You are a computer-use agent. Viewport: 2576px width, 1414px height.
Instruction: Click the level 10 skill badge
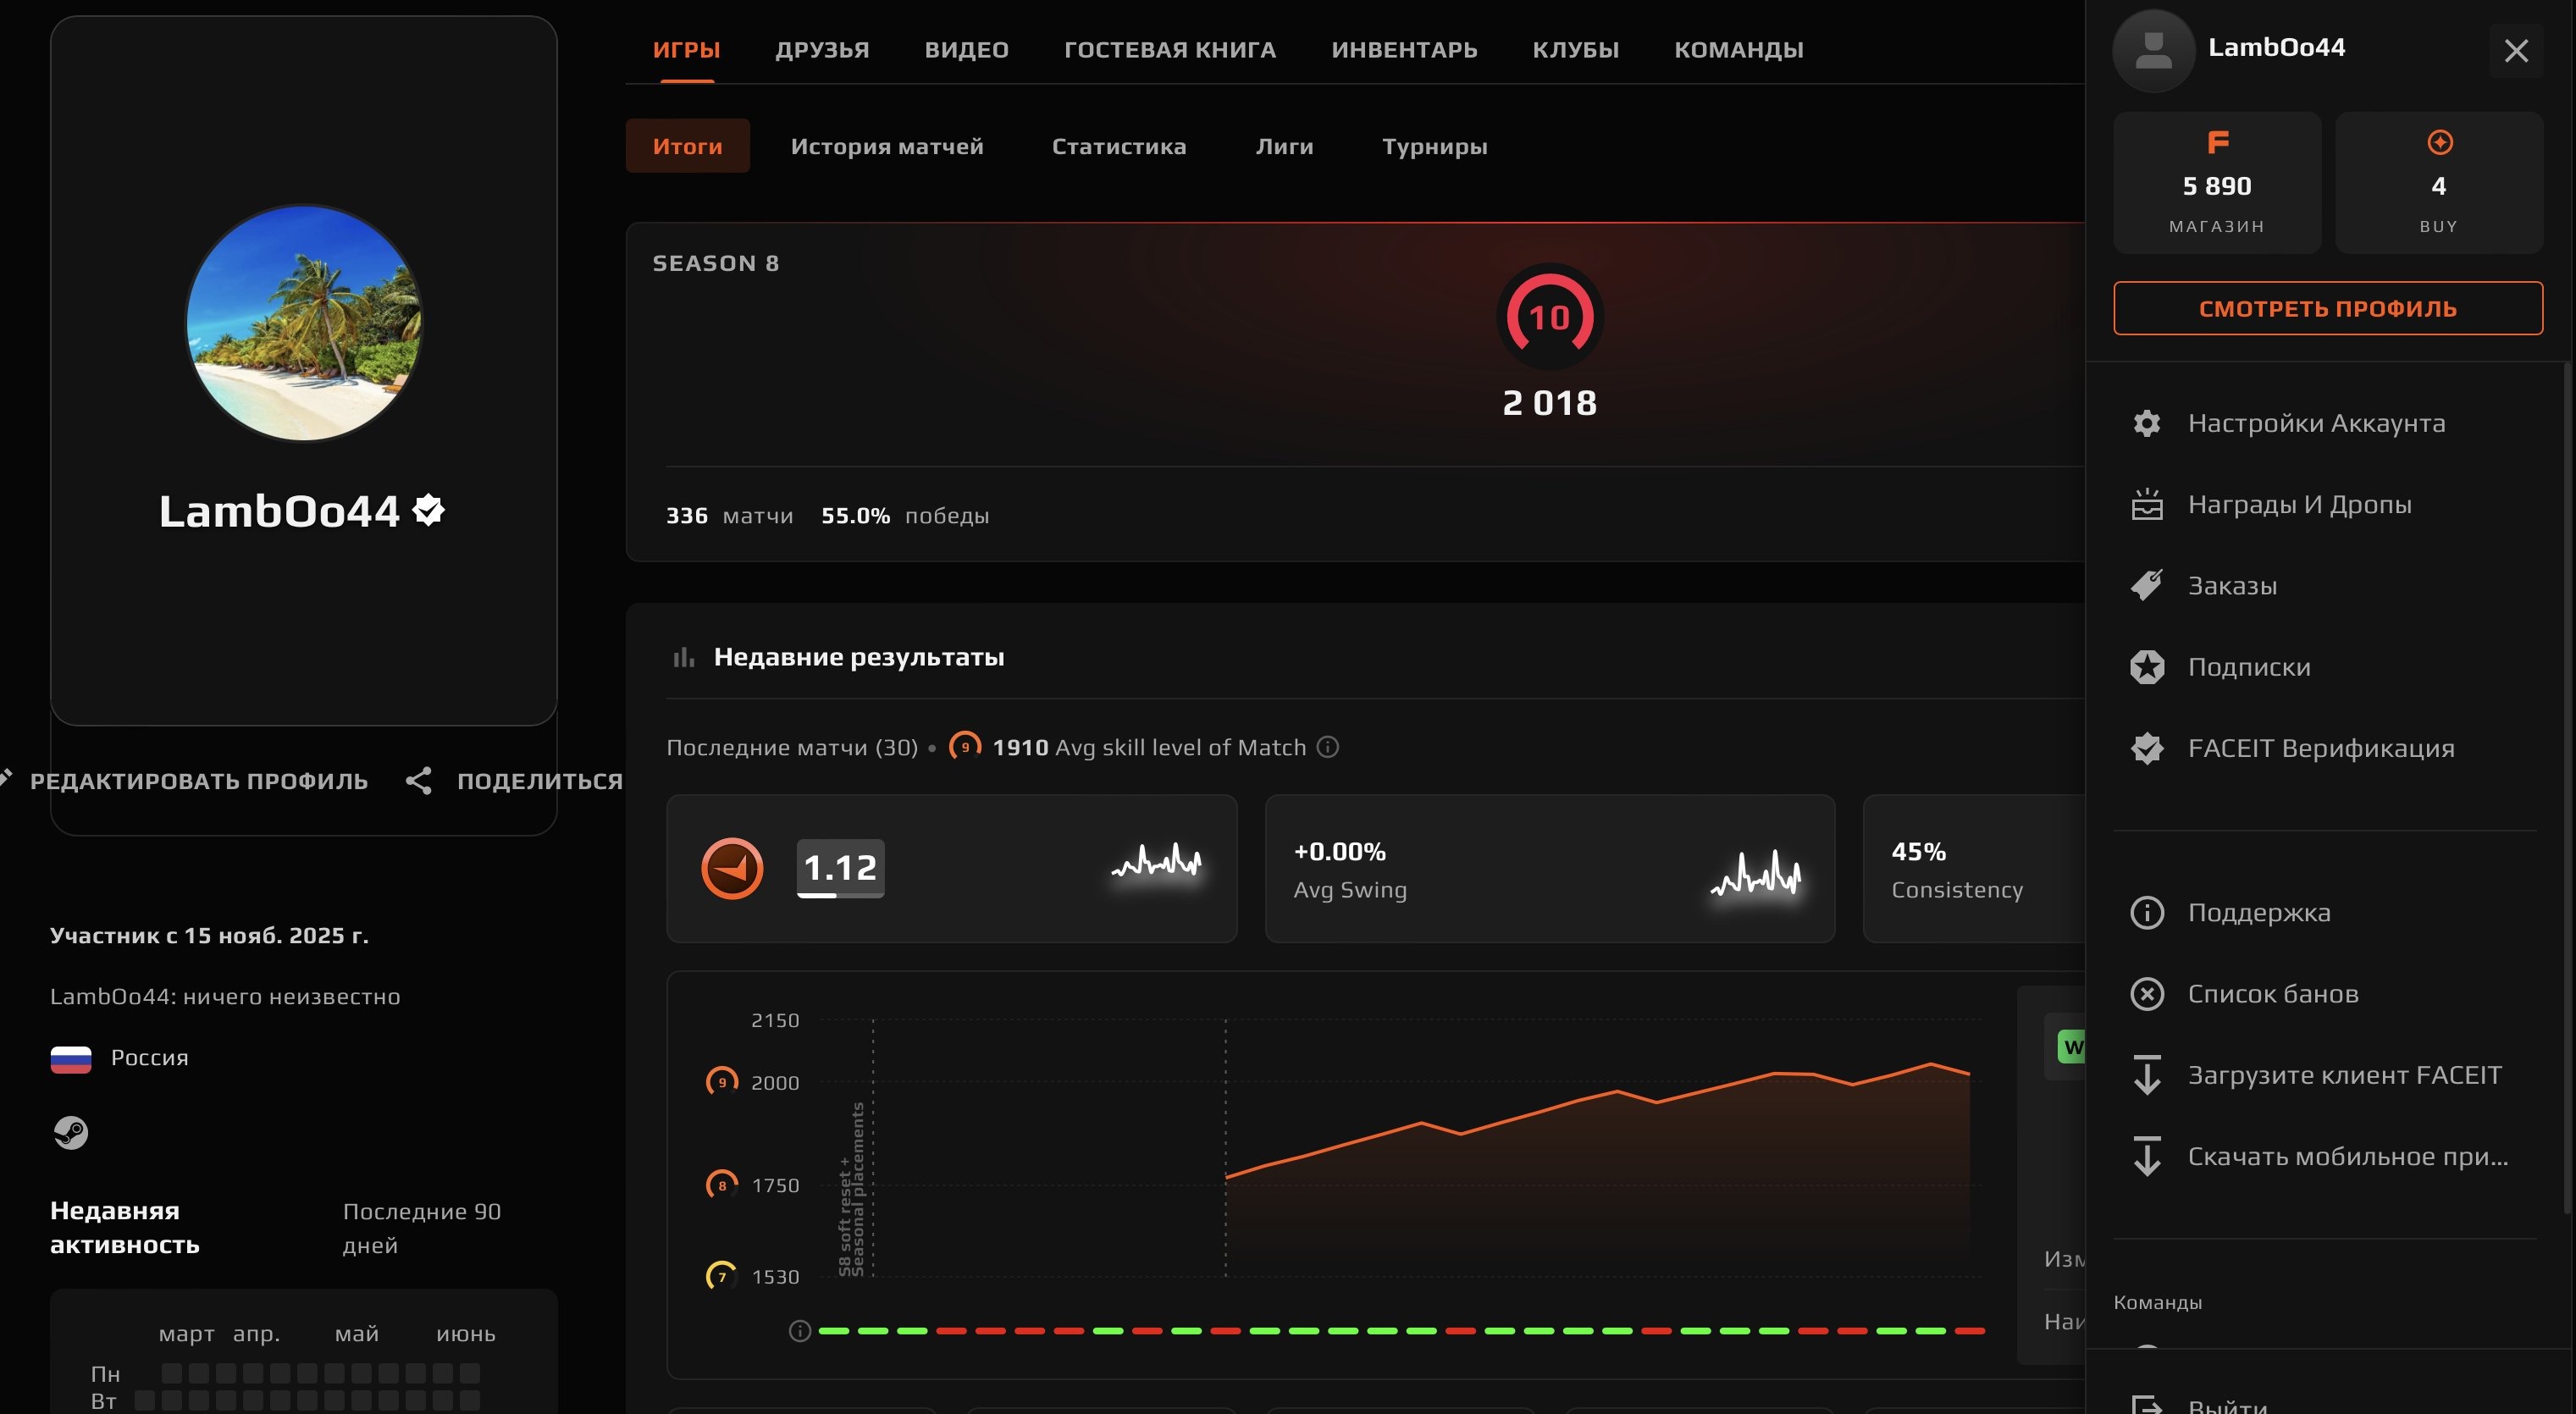pos(1550,316)
